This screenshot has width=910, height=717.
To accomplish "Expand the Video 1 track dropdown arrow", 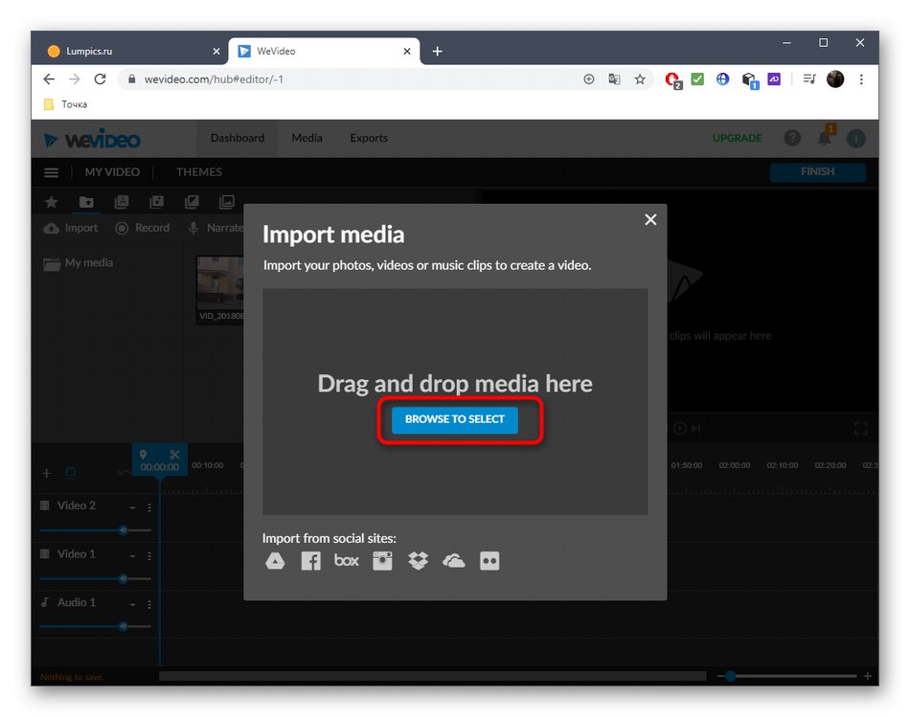I will 133,556.
